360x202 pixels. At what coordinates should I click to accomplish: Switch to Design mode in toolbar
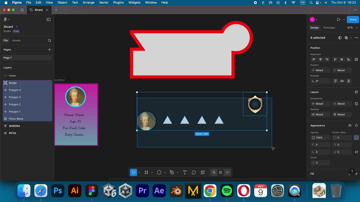220,172
